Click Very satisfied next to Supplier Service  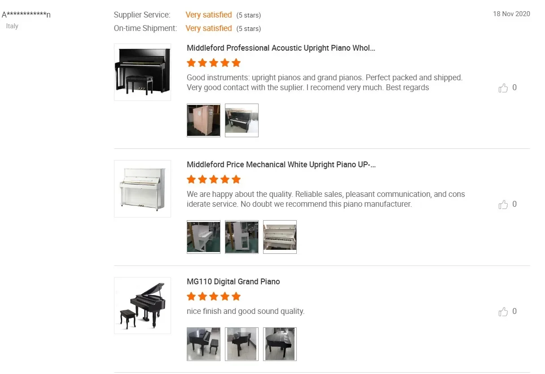click(209, 15)
